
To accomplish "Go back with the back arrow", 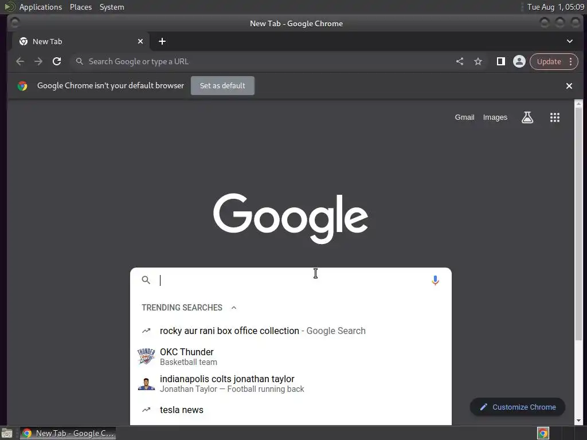I will (20, 61).
